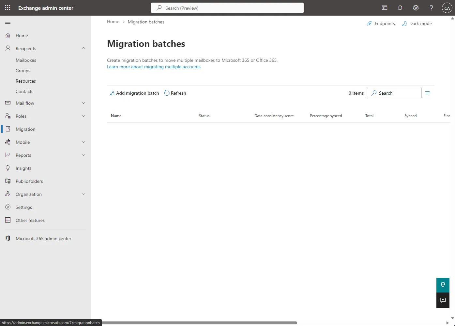The height and width of the screenshot is (326, 455).
Task: Click Percentage synced column header
Action: click(326, 116)
